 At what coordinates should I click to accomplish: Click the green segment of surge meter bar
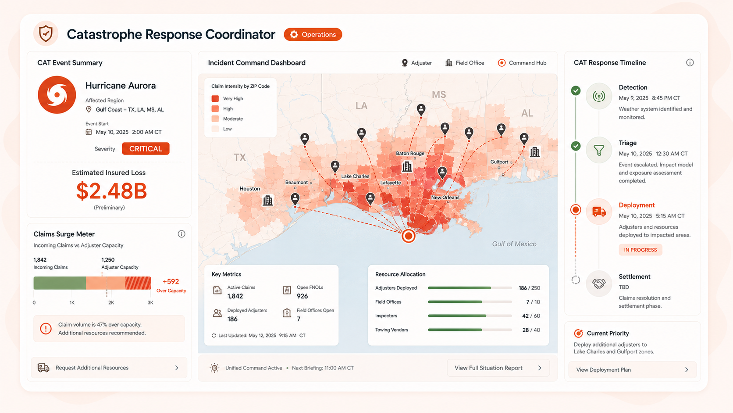[60, 283]
